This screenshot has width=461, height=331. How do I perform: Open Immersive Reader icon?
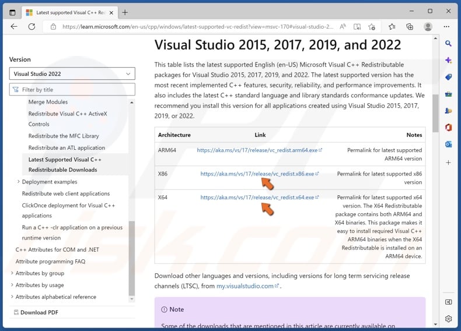(x=357, y=27)
